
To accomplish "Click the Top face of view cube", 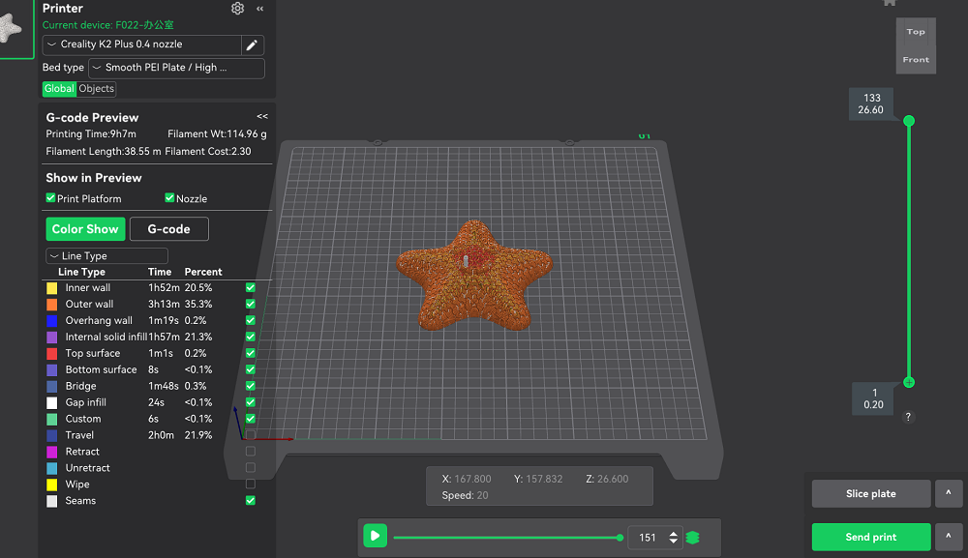I will [x=916, y=32].
